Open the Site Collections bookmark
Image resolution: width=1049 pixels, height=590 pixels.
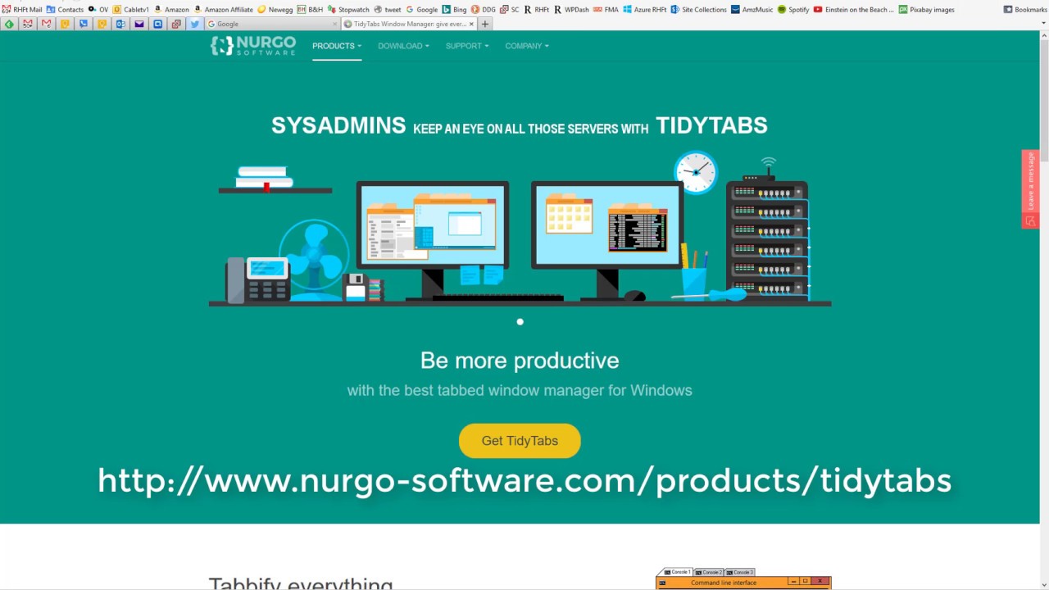pos(699,9)
